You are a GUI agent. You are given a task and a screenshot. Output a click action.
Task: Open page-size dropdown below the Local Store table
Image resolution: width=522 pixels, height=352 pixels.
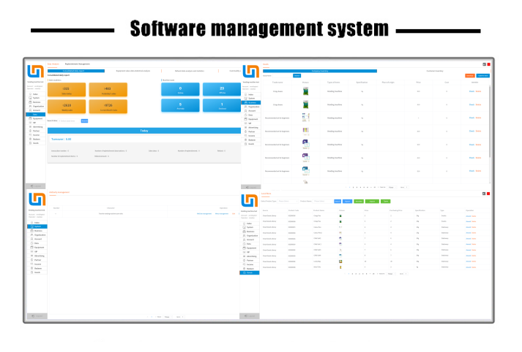391,274
